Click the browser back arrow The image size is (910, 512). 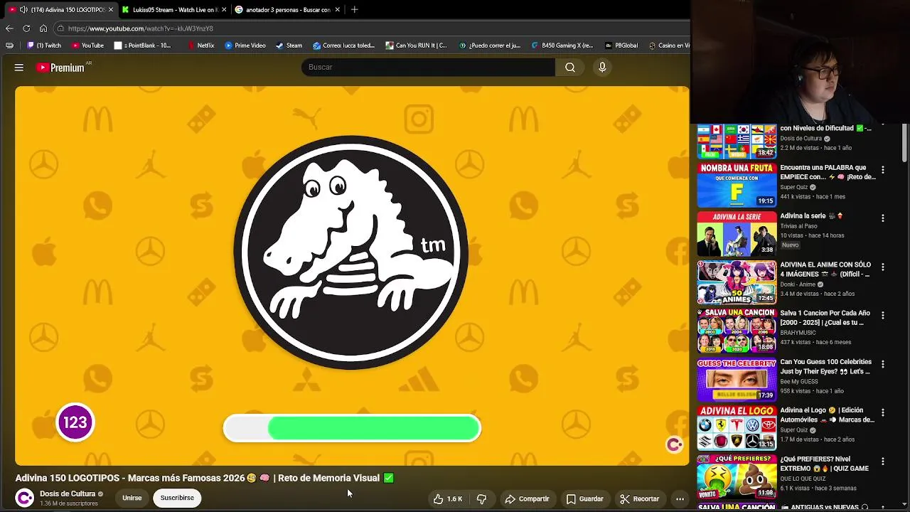[x=9, y=28]
